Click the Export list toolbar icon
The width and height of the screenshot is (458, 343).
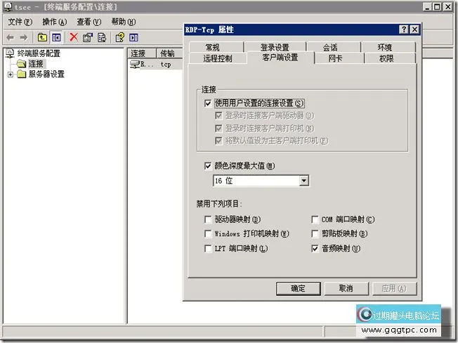[102, 37]
